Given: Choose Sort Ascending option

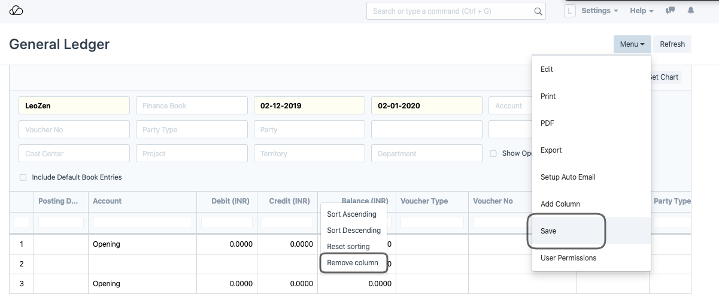Looking at the screenshot, I should (x=351, y=214).
